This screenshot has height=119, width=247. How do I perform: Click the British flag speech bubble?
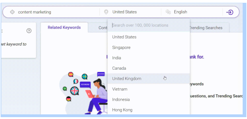point(75,91)
